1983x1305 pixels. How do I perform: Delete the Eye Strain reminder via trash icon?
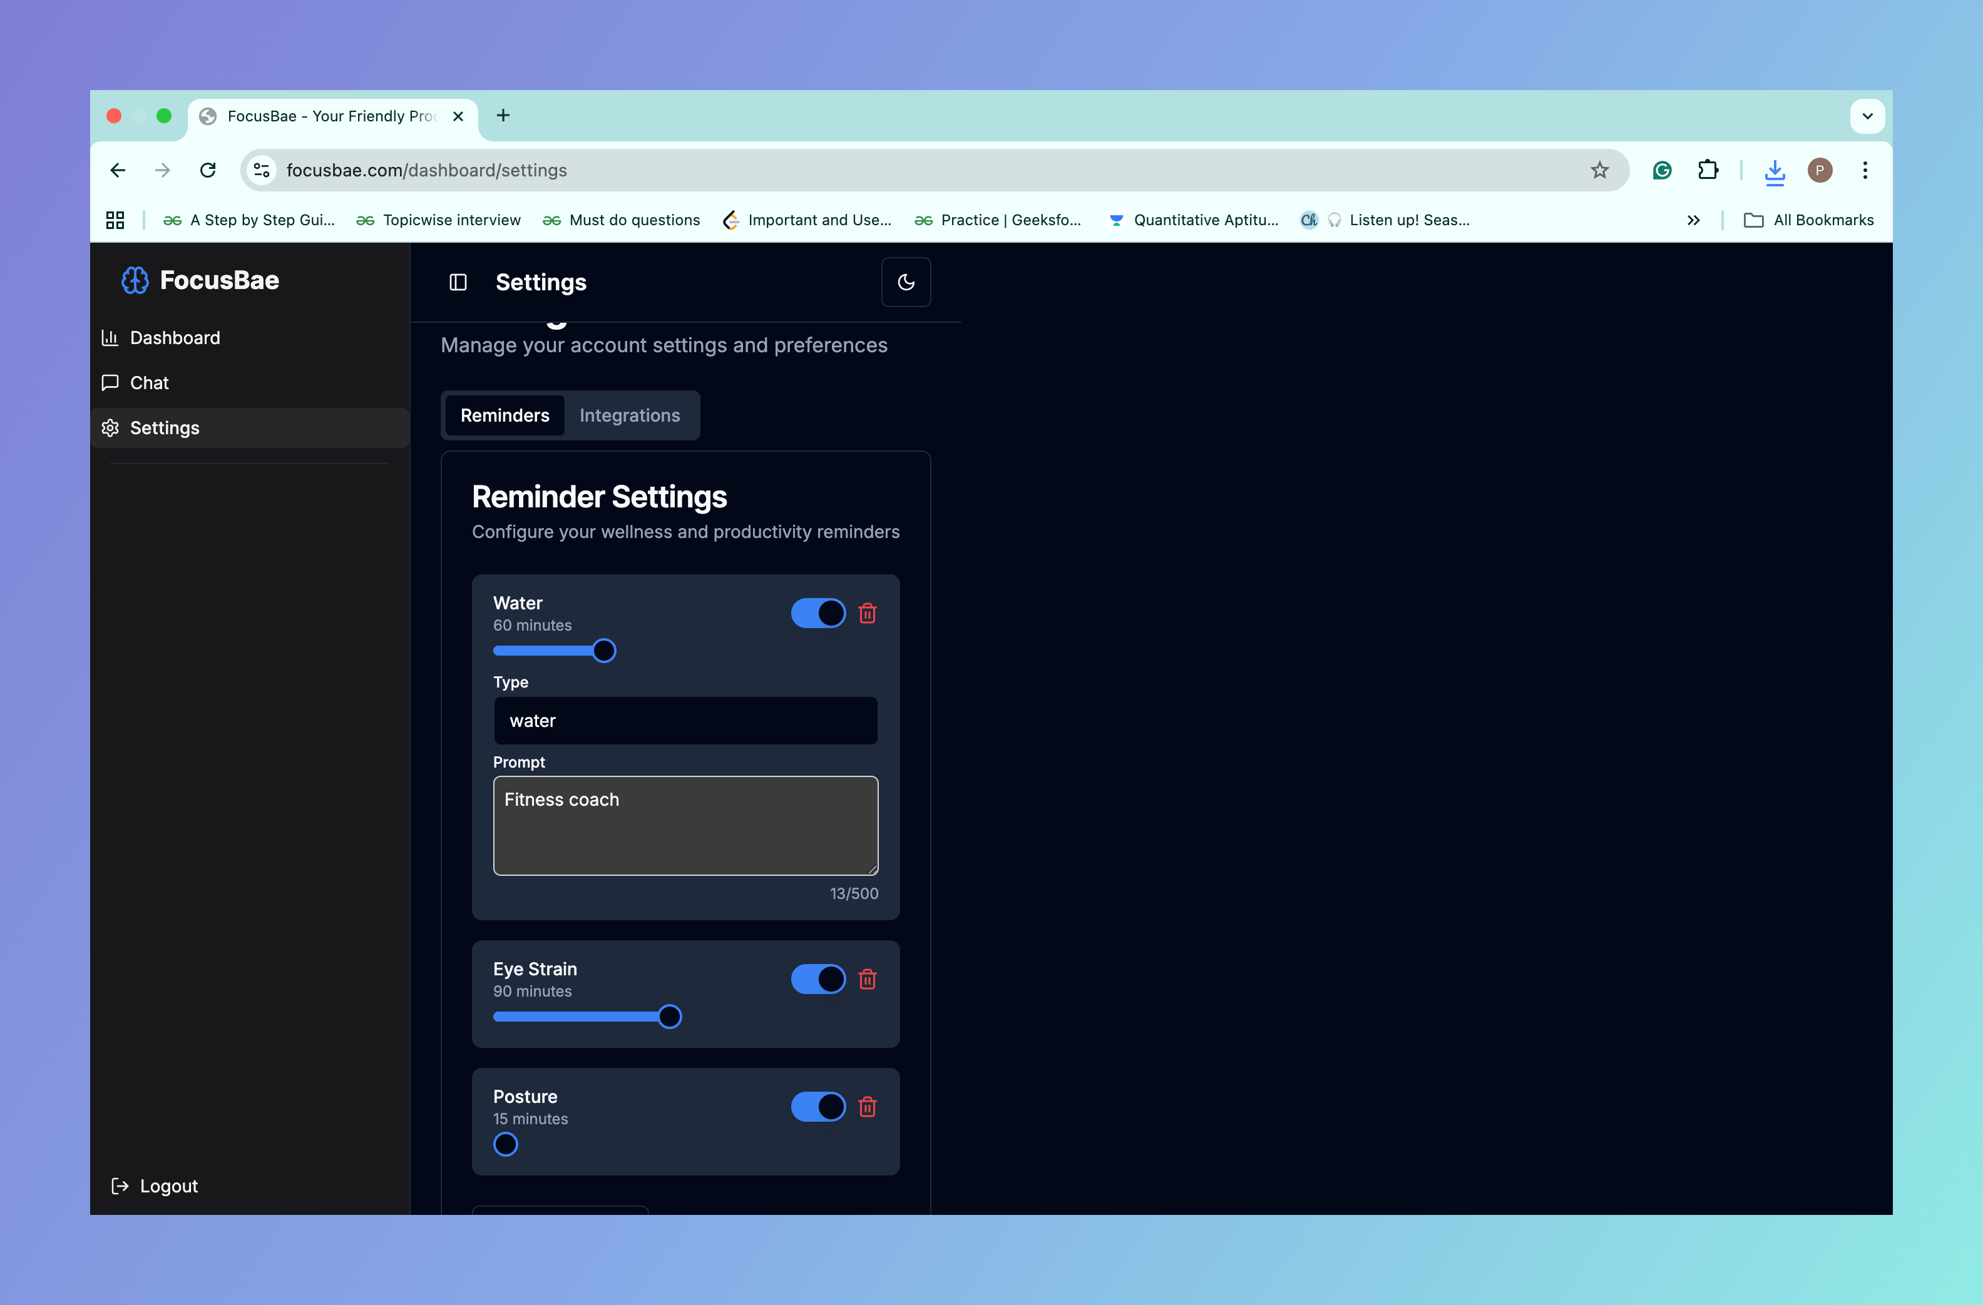(x=868, y=979)
